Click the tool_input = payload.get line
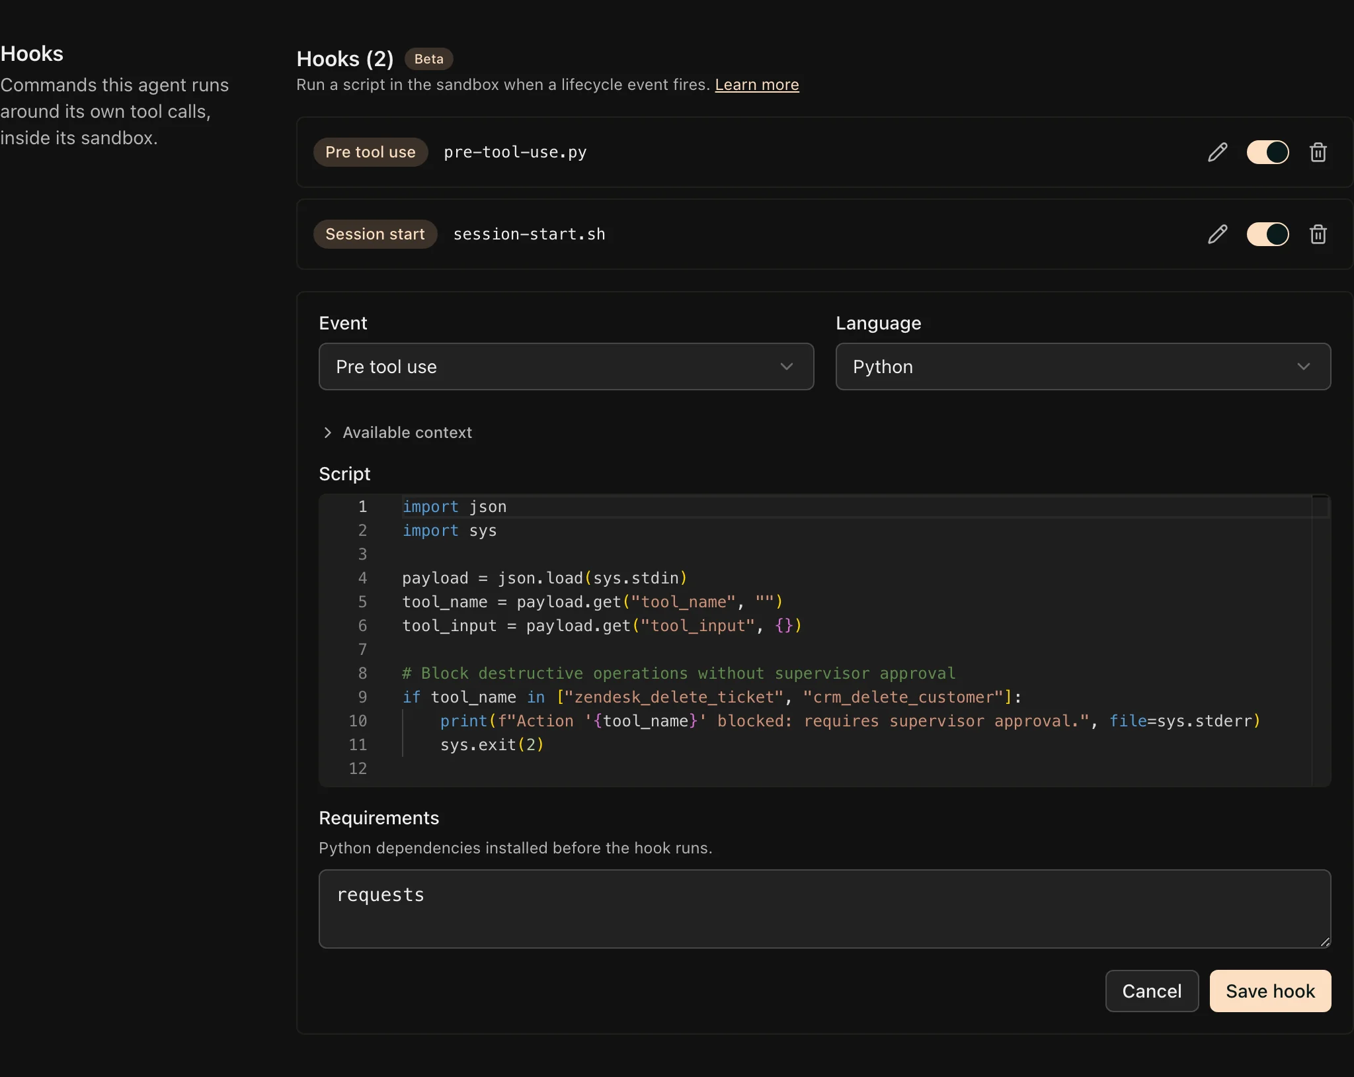The height and width of the screenshot is (1077, 1354). pyautogui.click(x=602, y=626)
